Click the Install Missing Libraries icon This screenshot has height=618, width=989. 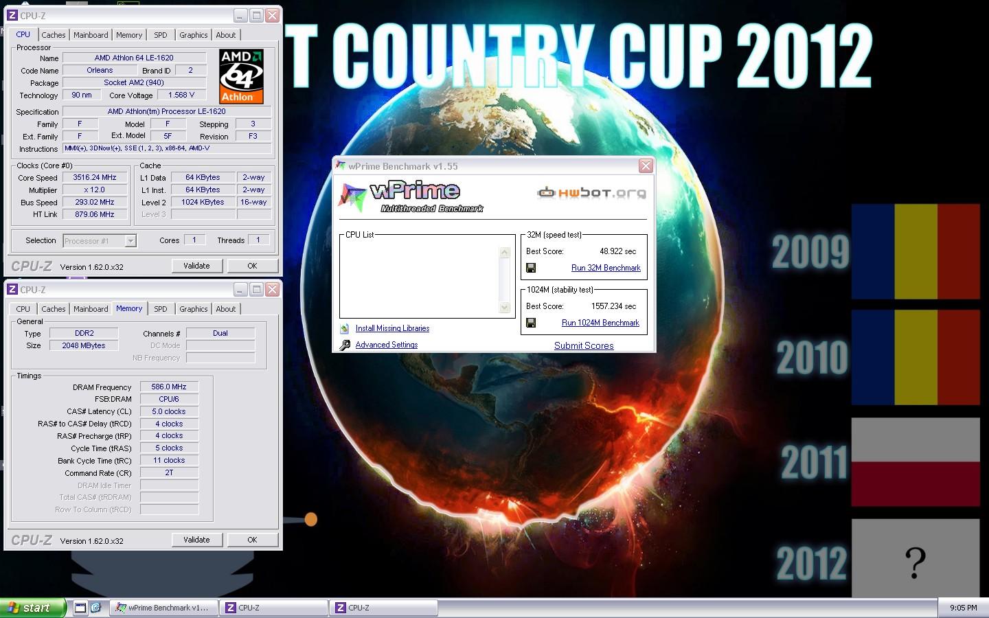[345, 328]
